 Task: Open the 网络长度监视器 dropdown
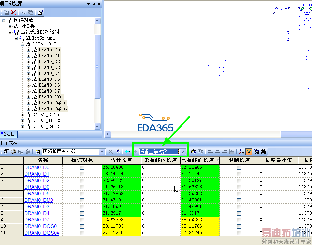pyautogui.click(x=102, y=152)
